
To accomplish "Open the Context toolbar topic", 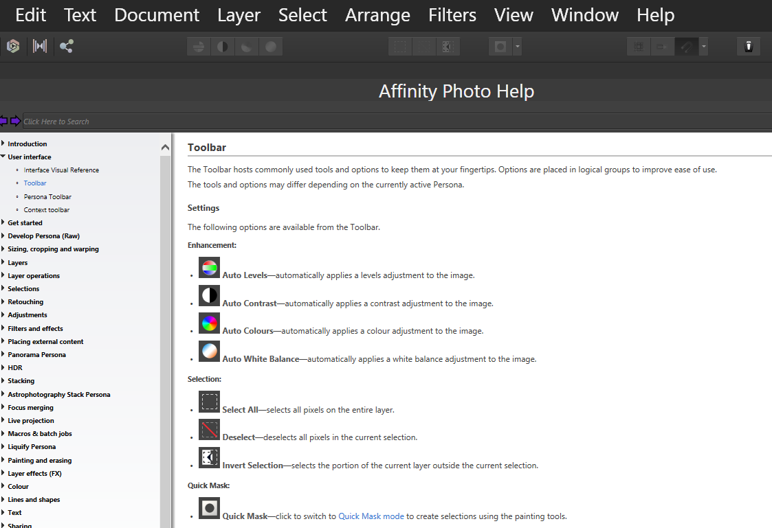I will pyautogui.click(x=46, y=209).
